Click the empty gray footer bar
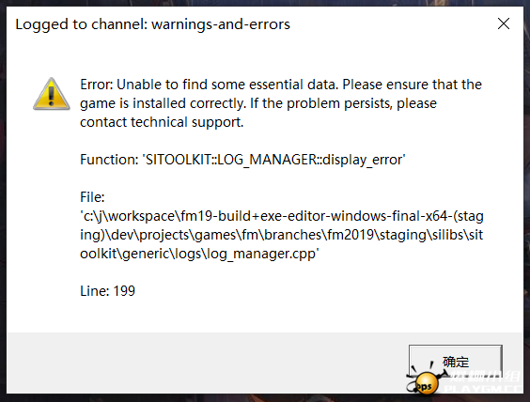 203,363
